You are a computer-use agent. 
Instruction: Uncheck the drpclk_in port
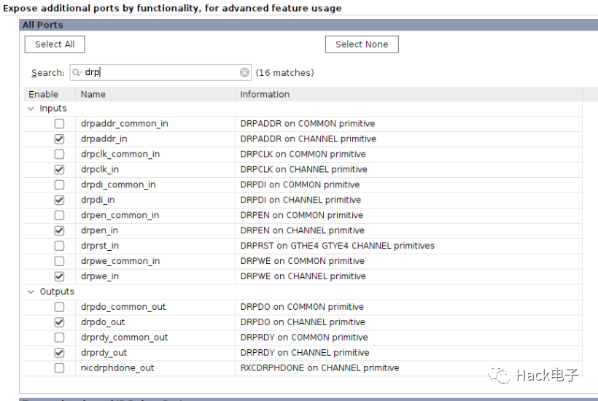(x=59, y=169)
